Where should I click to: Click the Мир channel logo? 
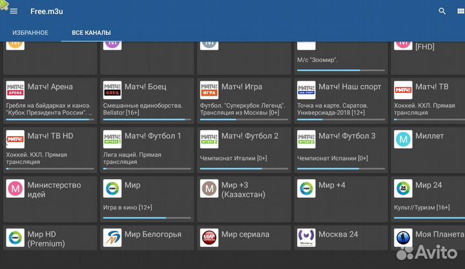[x=112, y=188]
